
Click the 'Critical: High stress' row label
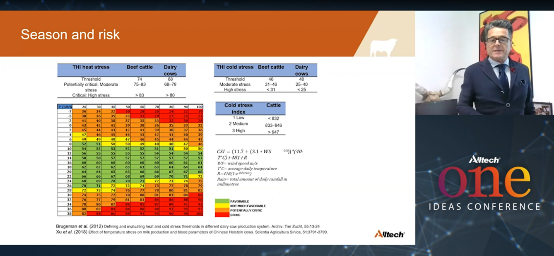click(x=91, y=95)
